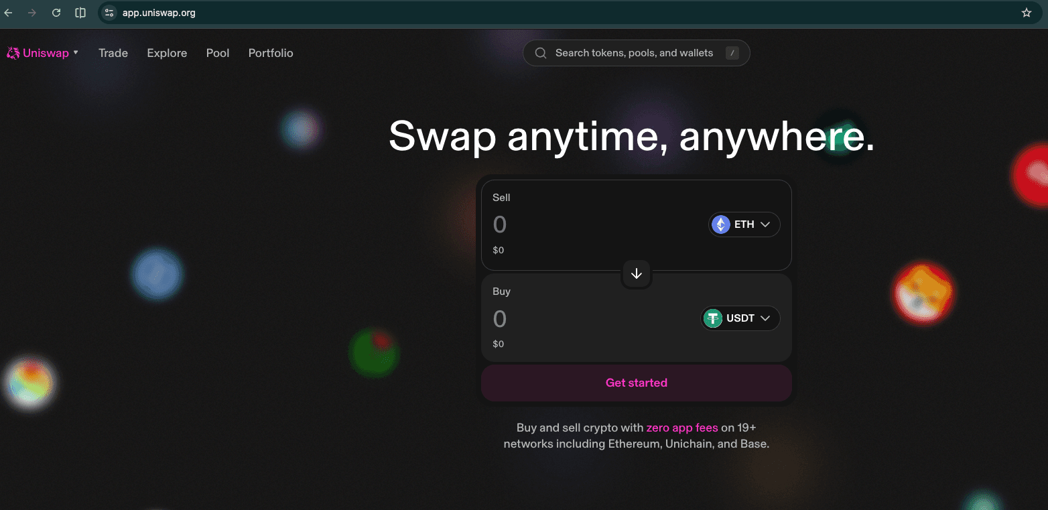Open the Trade menu
Screen dimensions: 1048x510
point(113,53)
